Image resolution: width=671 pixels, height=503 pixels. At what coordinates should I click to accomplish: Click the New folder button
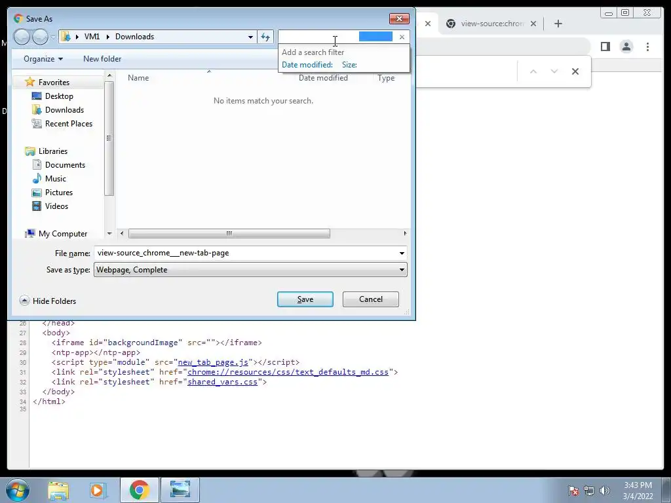point(102,59)
